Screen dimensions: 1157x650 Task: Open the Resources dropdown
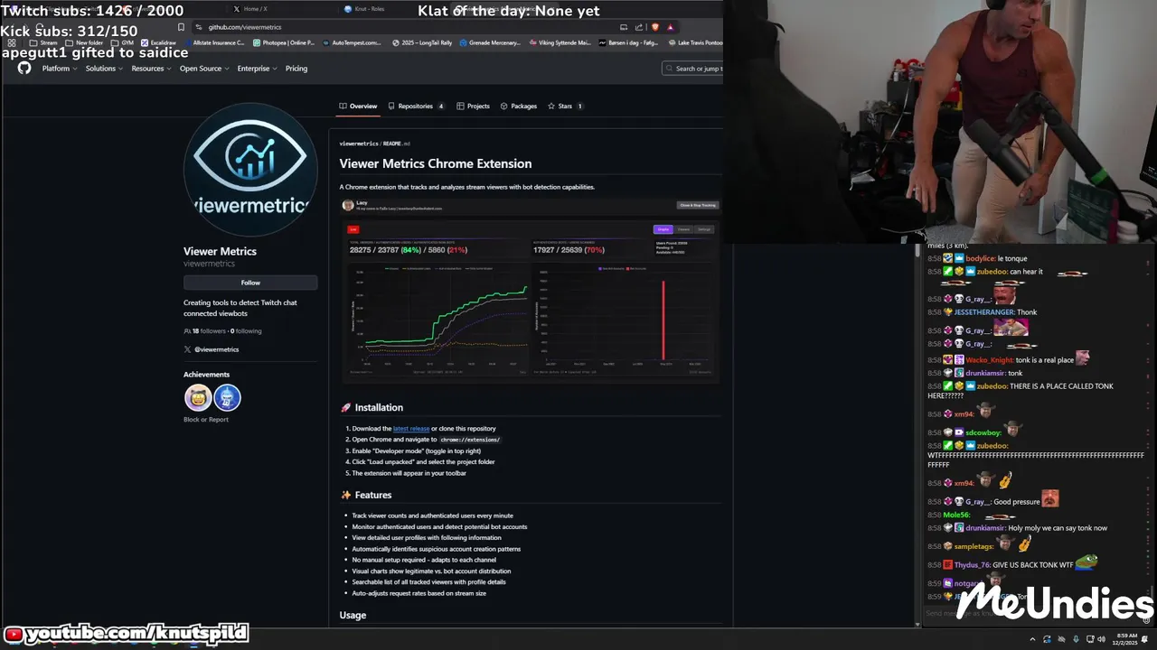coord(150,69)
